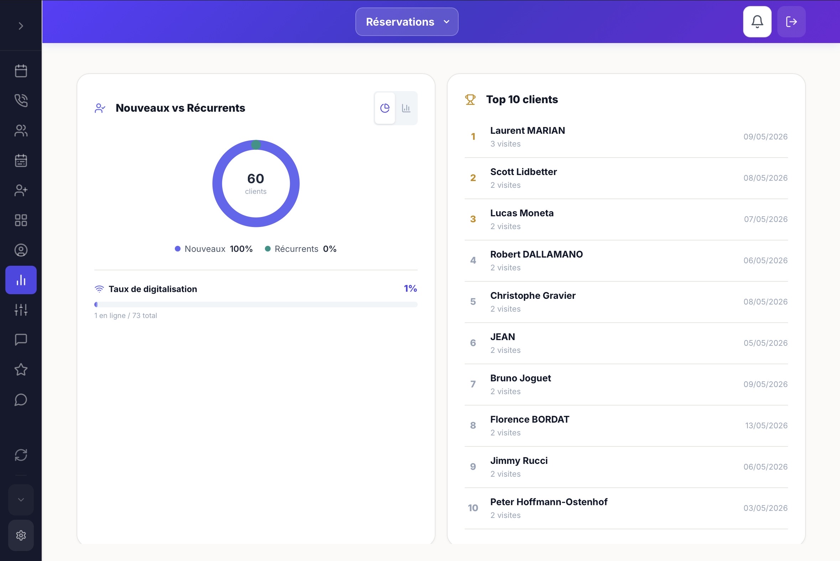Click the wifi icon beside Taux de digitalisation

pyautogui.click(x=99, y=289)
